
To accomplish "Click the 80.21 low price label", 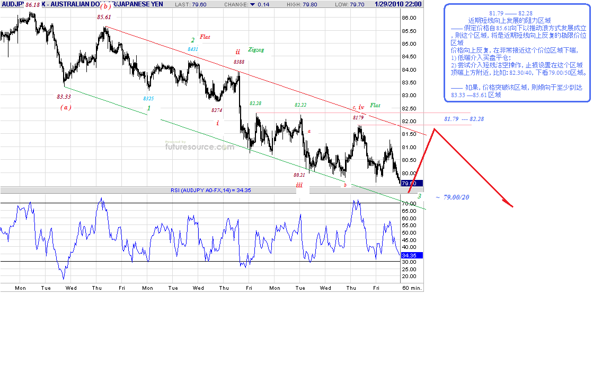I will (299, 175).
